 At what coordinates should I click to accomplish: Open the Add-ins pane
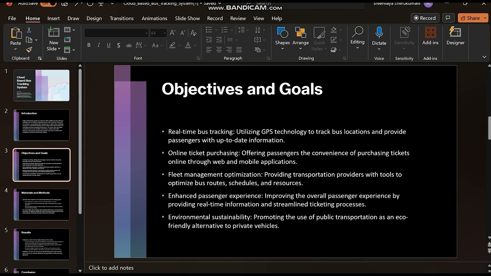coord(430,36)
